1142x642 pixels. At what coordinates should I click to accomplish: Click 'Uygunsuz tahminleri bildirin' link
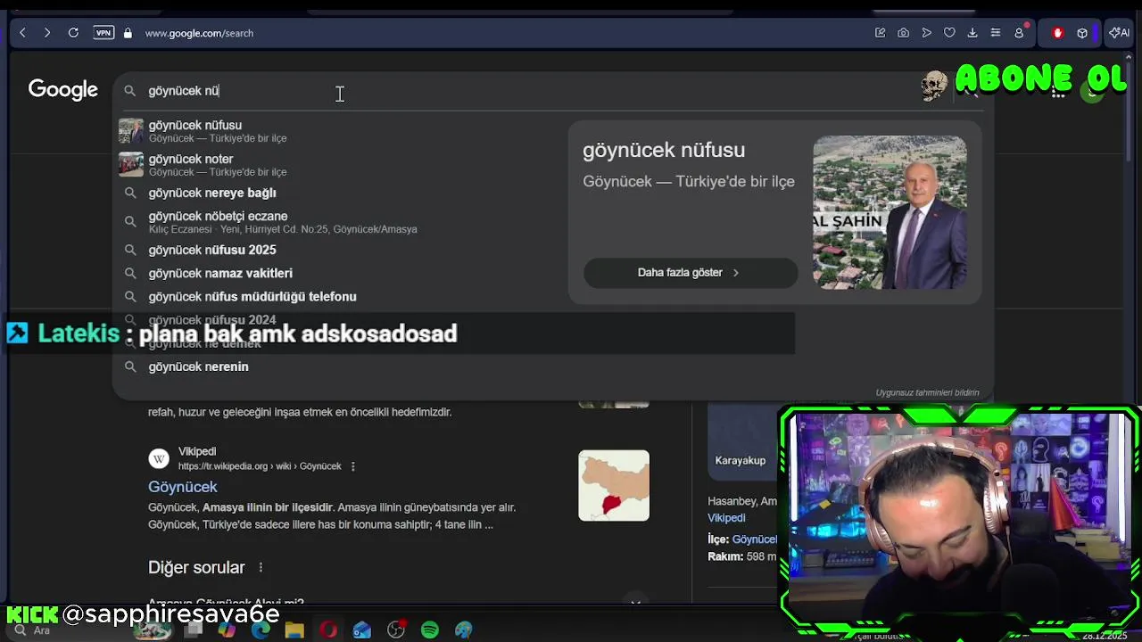(x=927, y=392)
